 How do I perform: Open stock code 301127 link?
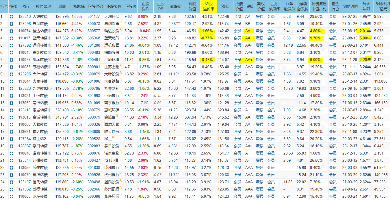click(94, 17)
